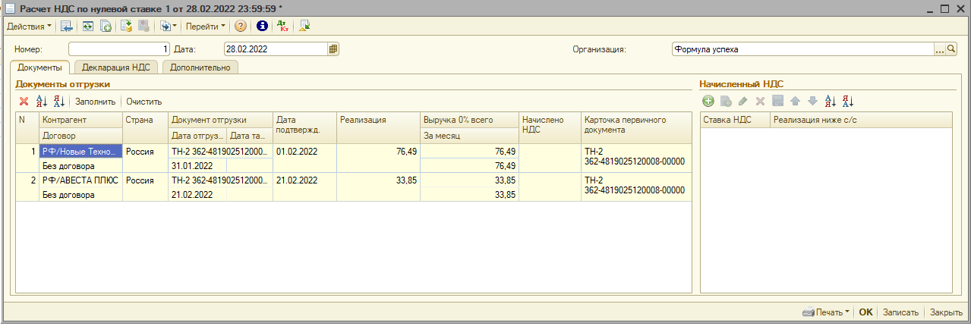The height and width of the screenshot is (326, 971).
Task: Click the Дт/Кт posting results icon
Action: 282,26
